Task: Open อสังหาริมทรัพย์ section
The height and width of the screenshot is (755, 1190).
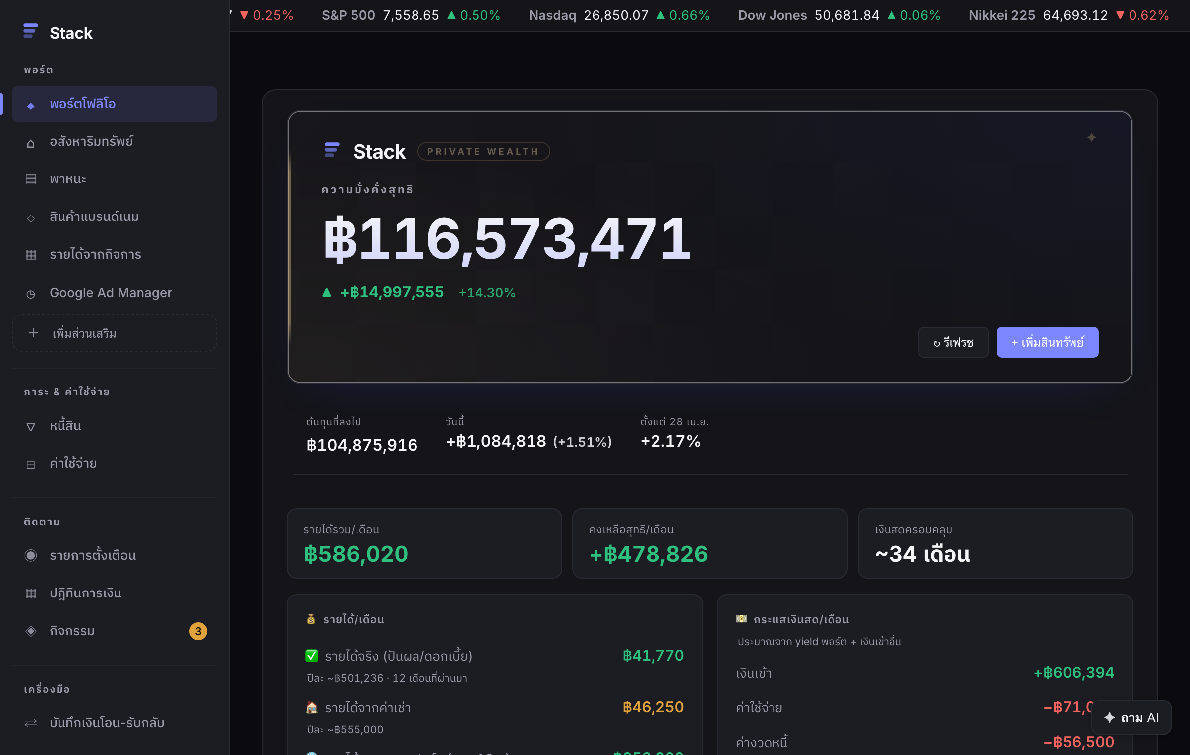Action: pyautogui.click(x=115, y=142)
